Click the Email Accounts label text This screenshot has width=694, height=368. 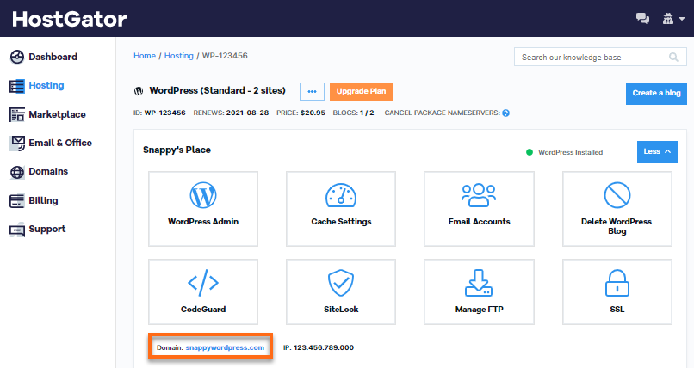tap(480, 221)
